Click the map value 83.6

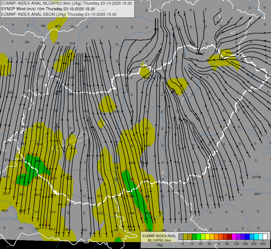pyautogui.click(x=147, y=78)
